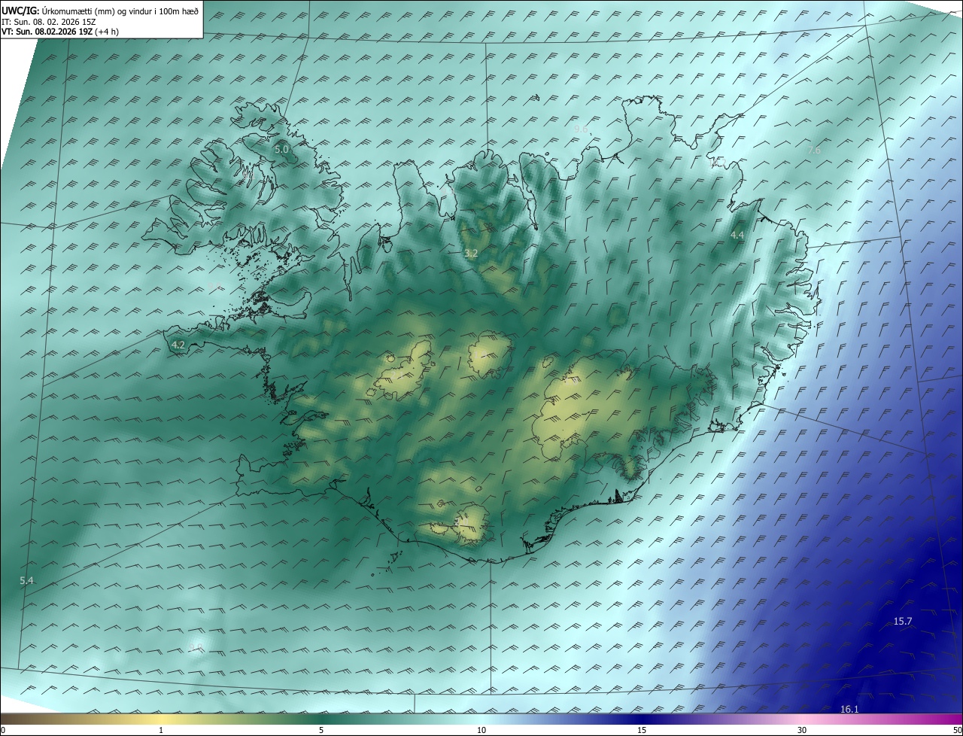Click the "15" tick label on the color scale
This screenshot has height=736, width=963.
point(642,730)
